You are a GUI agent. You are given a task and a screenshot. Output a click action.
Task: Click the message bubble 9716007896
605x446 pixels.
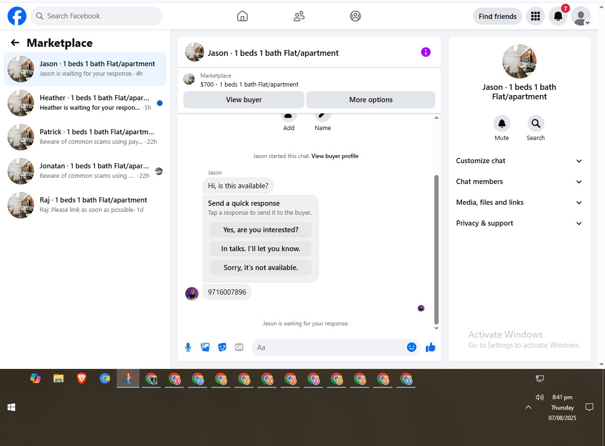(227, 292)
